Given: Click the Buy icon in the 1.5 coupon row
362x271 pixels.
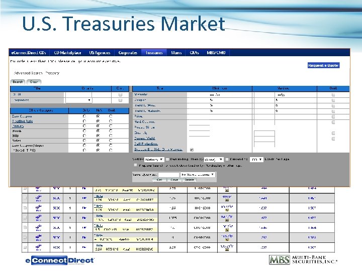Looking at the screenshot, I should pos(39,227).
